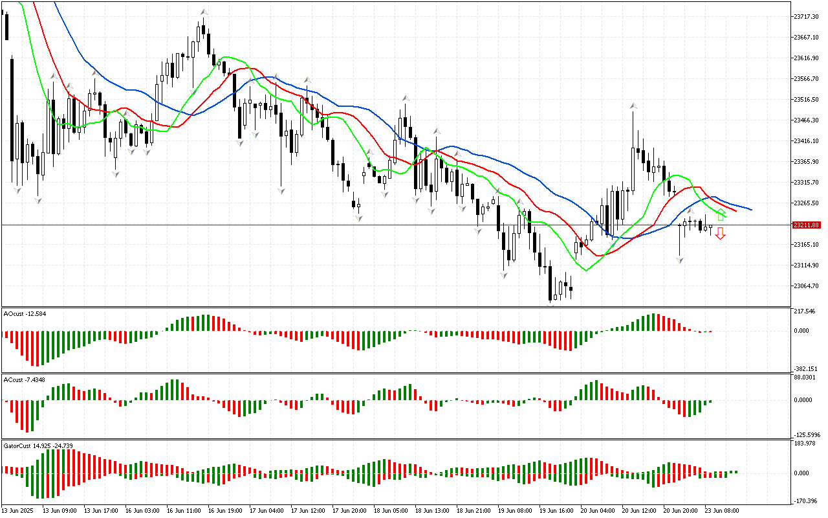Screen dimensions: 828x518
Task: Click the red 23211.88 current price tag
Action: pyautogui.click(x=806, y=225)
